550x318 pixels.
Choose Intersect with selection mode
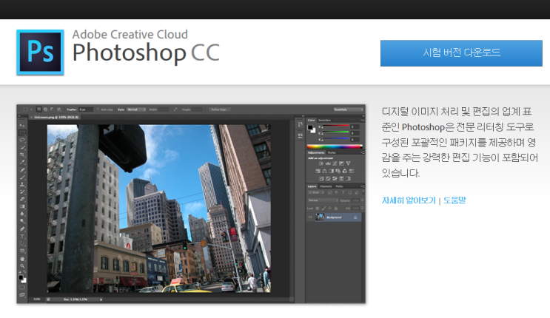[59, 109]
